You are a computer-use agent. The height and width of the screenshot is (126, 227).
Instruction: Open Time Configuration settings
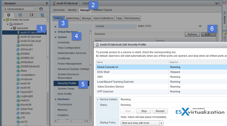pos(69,48)
